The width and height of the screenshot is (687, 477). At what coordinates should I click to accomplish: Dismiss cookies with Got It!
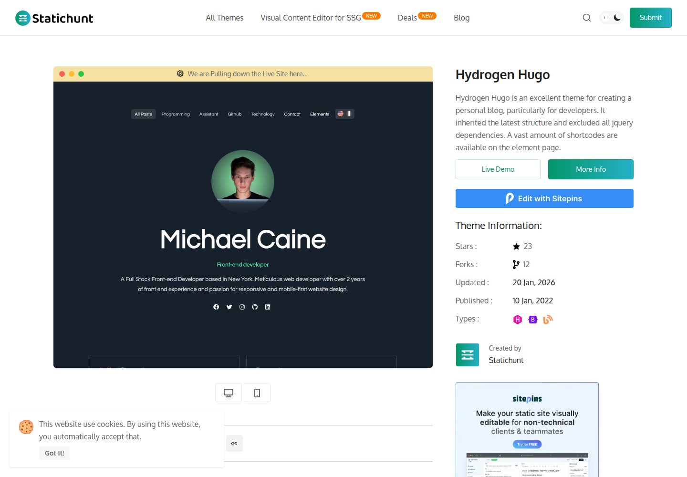(54, 453)
